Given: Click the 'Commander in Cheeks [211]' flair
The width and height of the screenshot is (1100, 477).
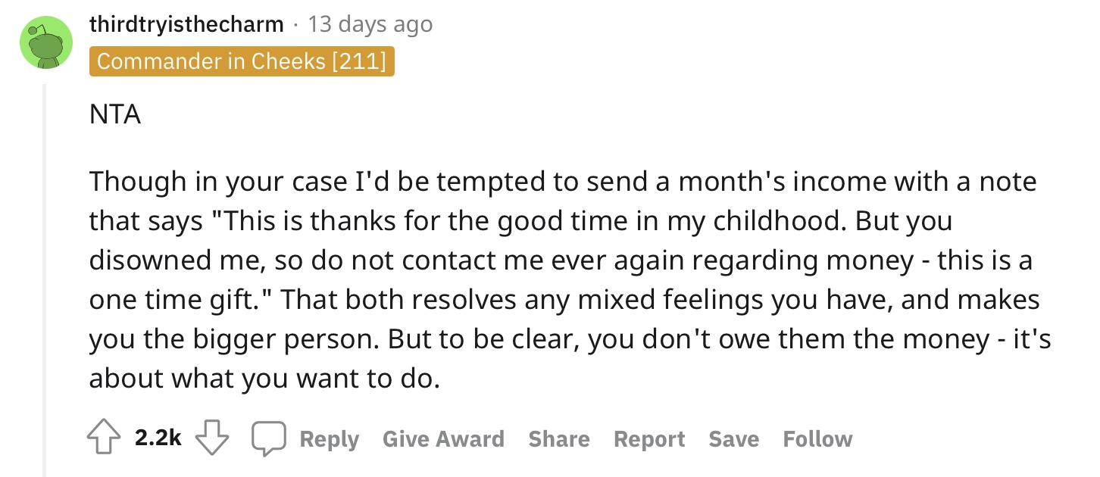Looking at the screenshot, I should click(x=242, y=61).
